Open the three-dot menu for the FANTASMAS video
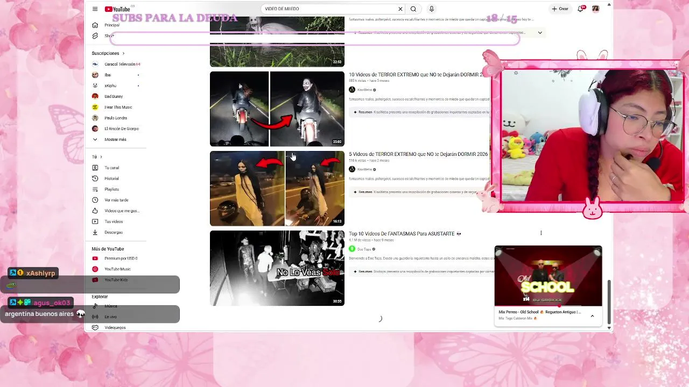The width and height of the screenshot is (689, 387). 541,233
